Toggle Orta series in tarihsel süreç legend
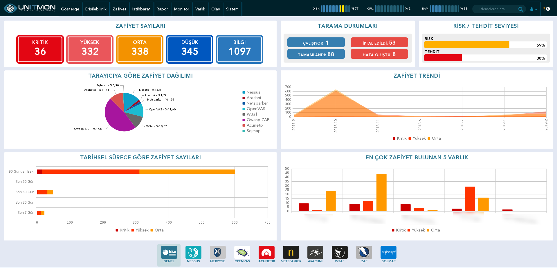Image resolution: width=557 pixels, height=268 pixels. click(157, 230)
